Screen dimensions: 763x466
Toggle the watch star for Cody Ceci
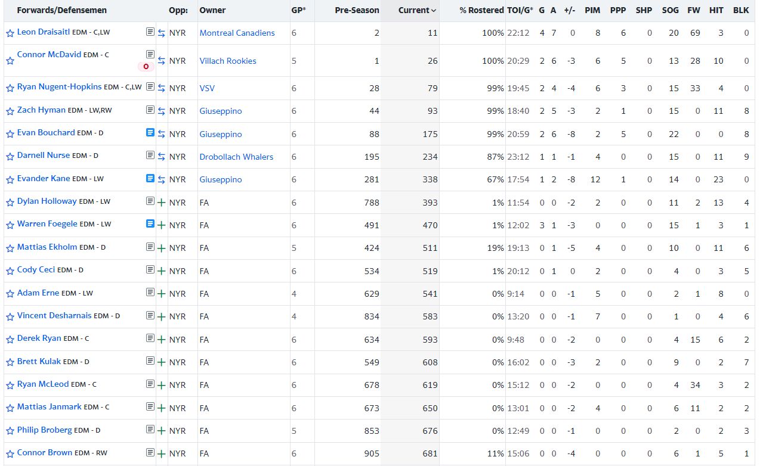pos(10,271)
